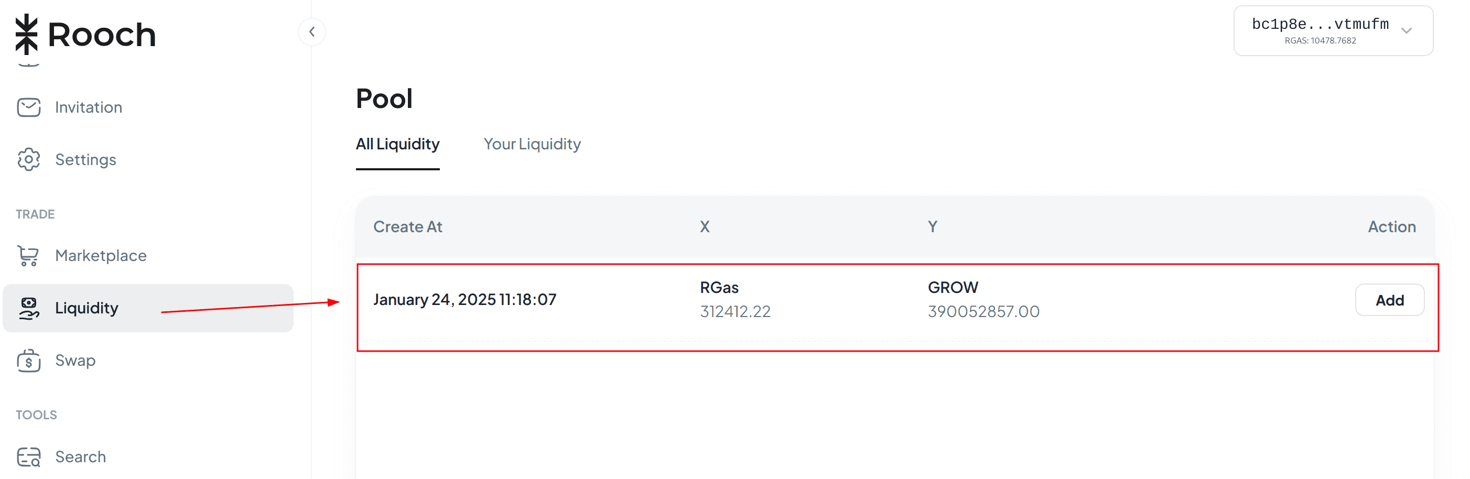Click the Swap dollar bag icon
The width and height of the screenshot is (1470, 479).
point(28,361)
